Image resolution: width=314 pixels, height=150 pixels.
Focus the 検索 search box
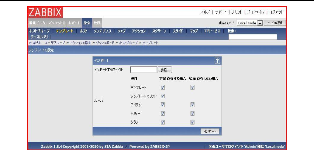pos(253,37)
